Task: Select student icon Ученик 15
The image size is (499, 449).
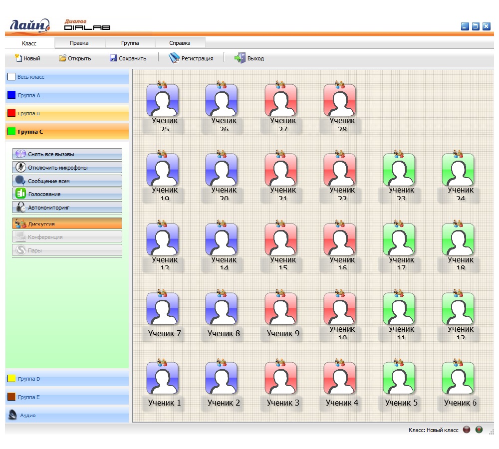Action: click(x=280, y=239)
